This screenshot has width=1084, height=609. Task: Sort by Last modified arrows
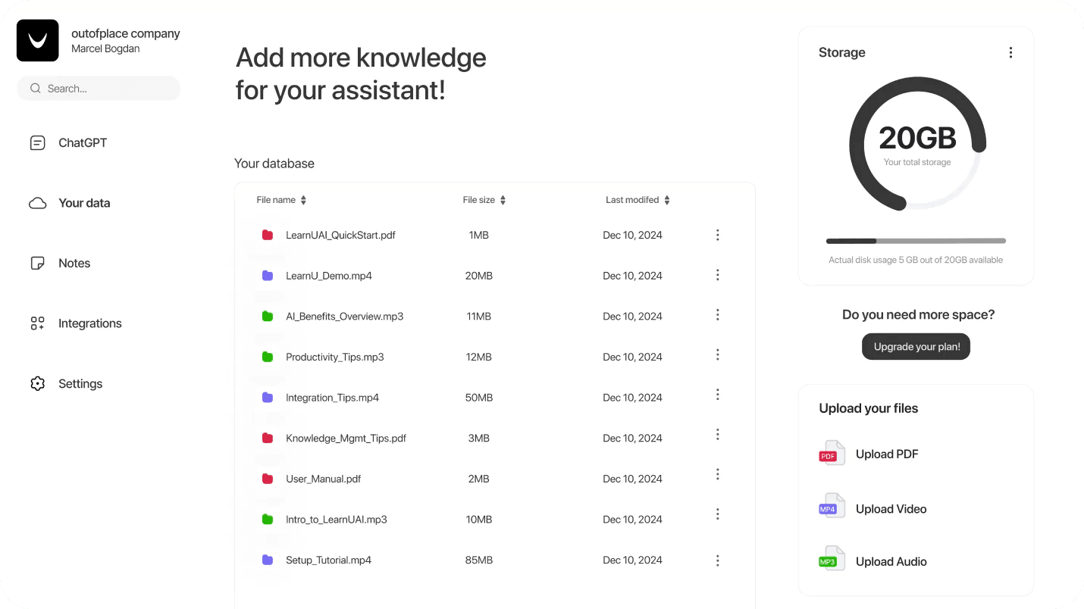[667, 200]
